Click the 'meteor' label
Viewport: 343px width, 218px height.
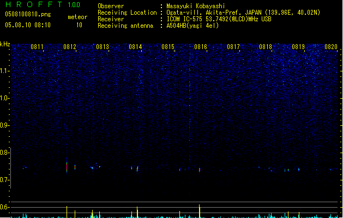tap(77, 17)
